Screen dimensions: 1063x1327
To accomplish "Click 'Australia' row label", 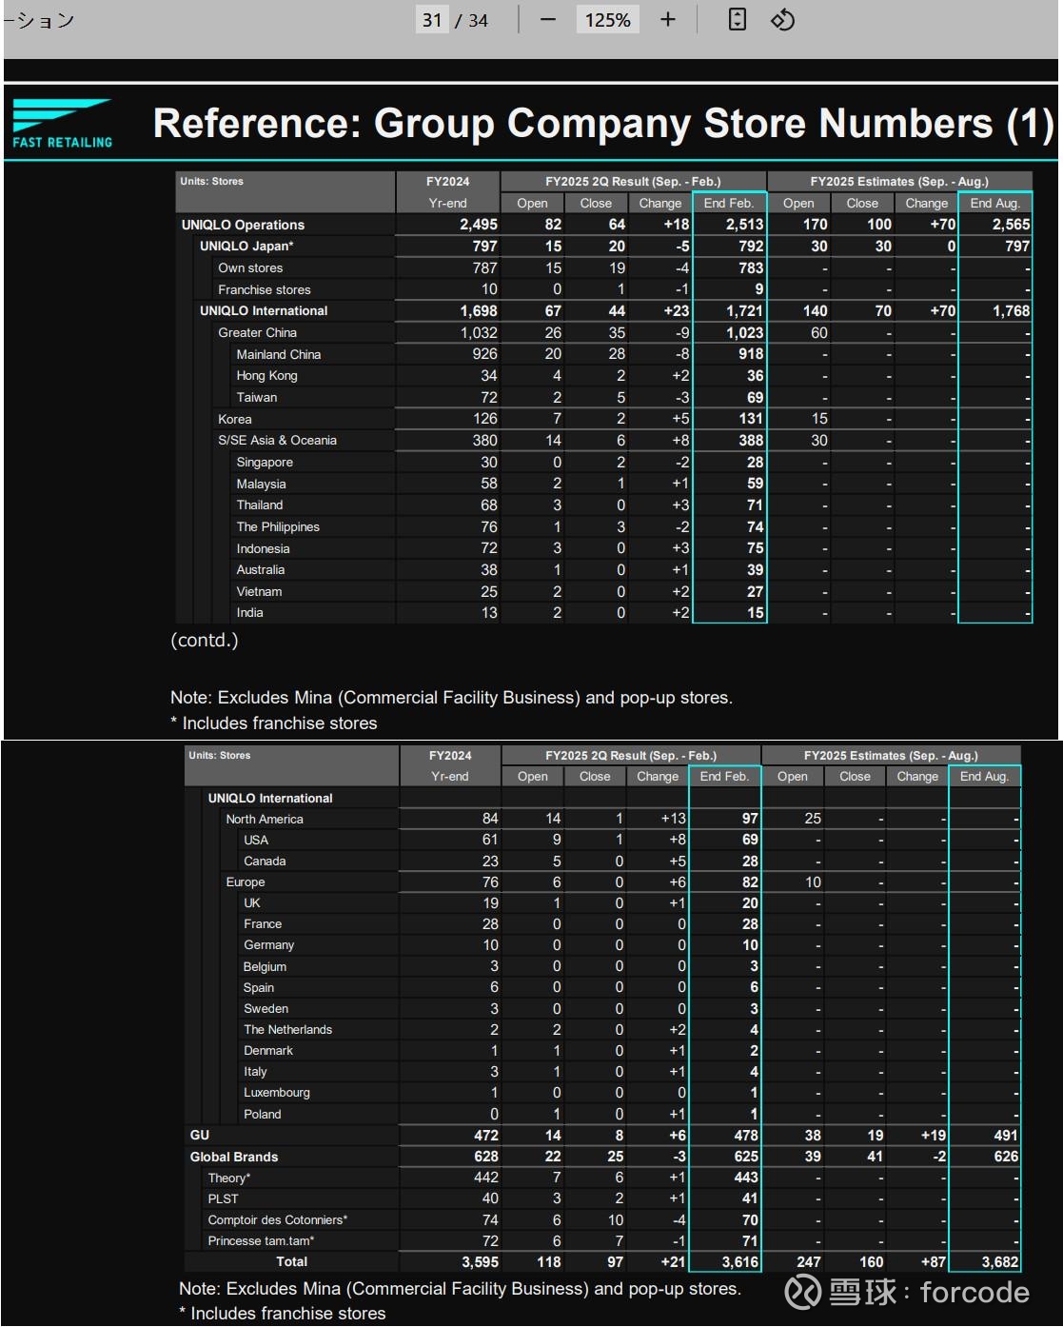I will (261, 570).
